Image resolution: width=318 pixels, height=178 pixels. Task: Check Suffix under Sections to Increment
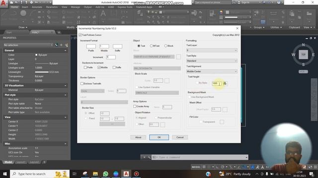(114, 67)
